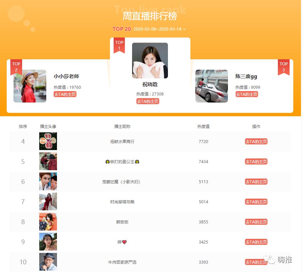The width and height of the screenshot is (302, 273).
Task: Click 陈三废gg's car avatar image
Action: click(212, 86)
